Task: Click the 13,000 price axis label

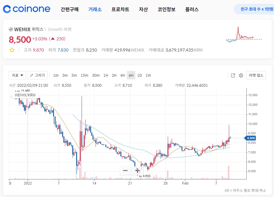Action: pos(253,95)
